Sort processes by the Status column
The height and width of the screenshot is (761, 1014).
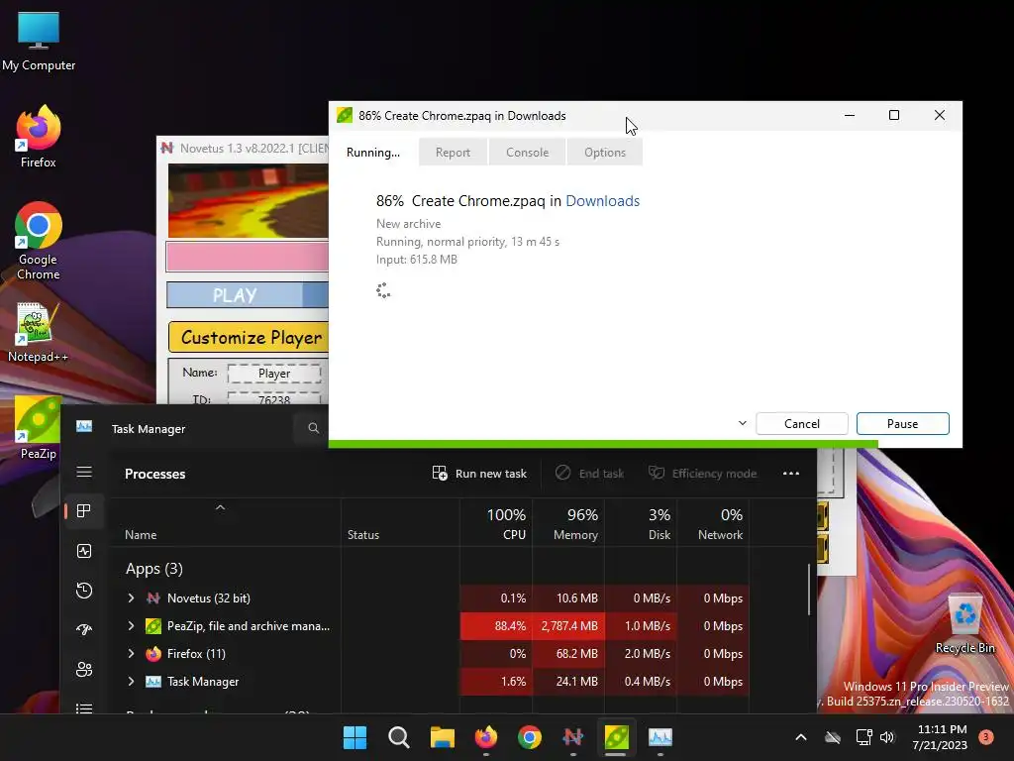click(x=400, y=523)
